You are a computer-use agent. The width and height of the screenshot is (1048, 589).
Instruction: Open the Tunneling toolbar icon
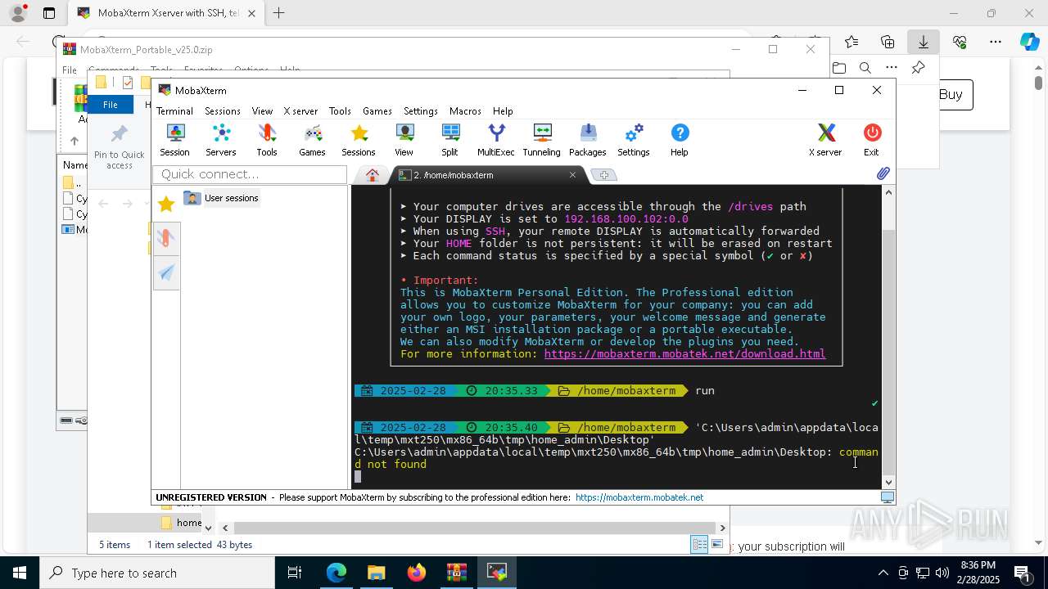(x=542, y=140)
